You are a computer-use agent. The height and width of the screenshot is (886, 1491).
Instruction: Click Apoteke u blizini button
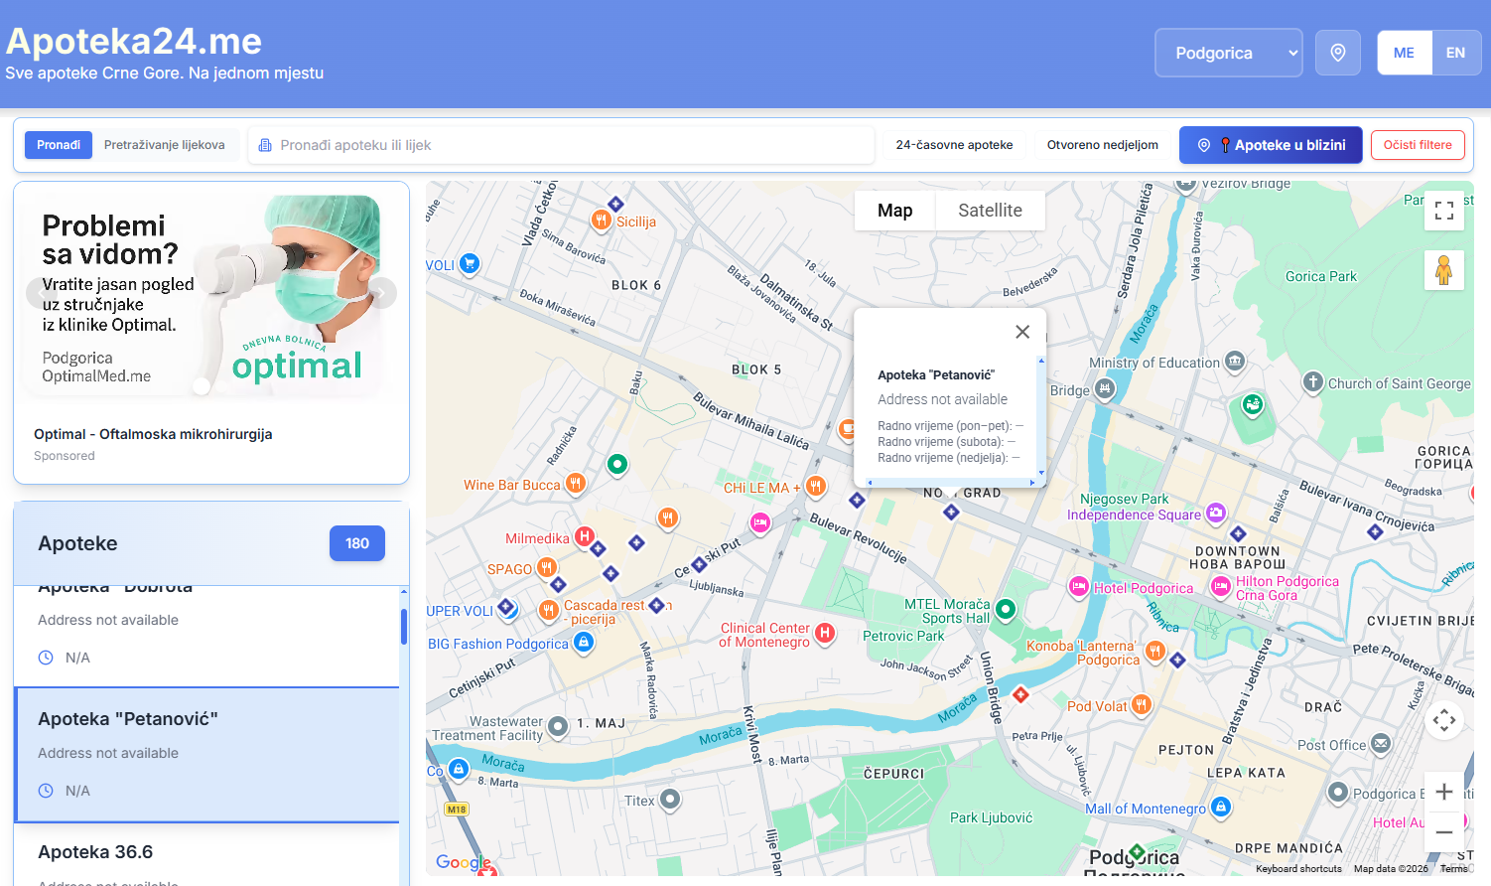1271,145
